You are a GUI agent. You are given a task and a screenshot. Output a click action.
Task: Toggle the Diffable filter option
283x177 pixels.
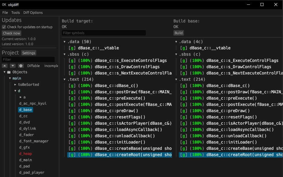tap(33, 66)
